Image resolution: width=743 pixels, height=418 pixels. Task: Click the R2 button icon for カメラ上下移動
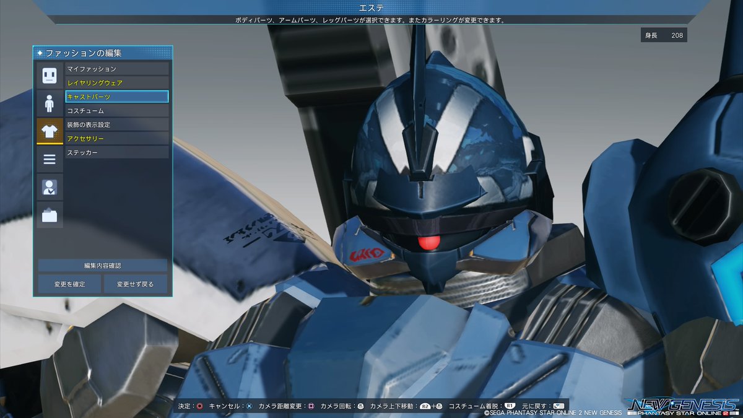(x=425, y=406)
